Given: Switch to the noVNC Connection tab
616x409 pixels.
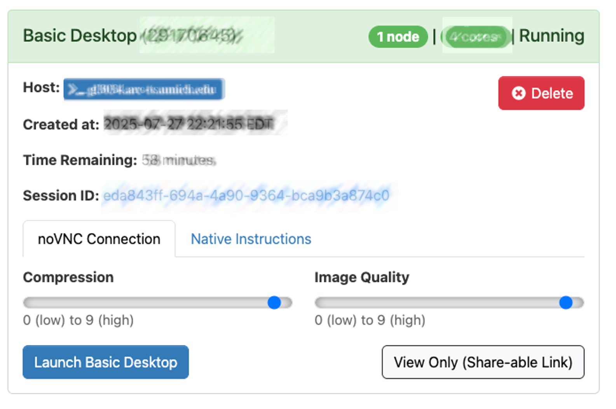Looking at the screenshot, I should point(99,239).
